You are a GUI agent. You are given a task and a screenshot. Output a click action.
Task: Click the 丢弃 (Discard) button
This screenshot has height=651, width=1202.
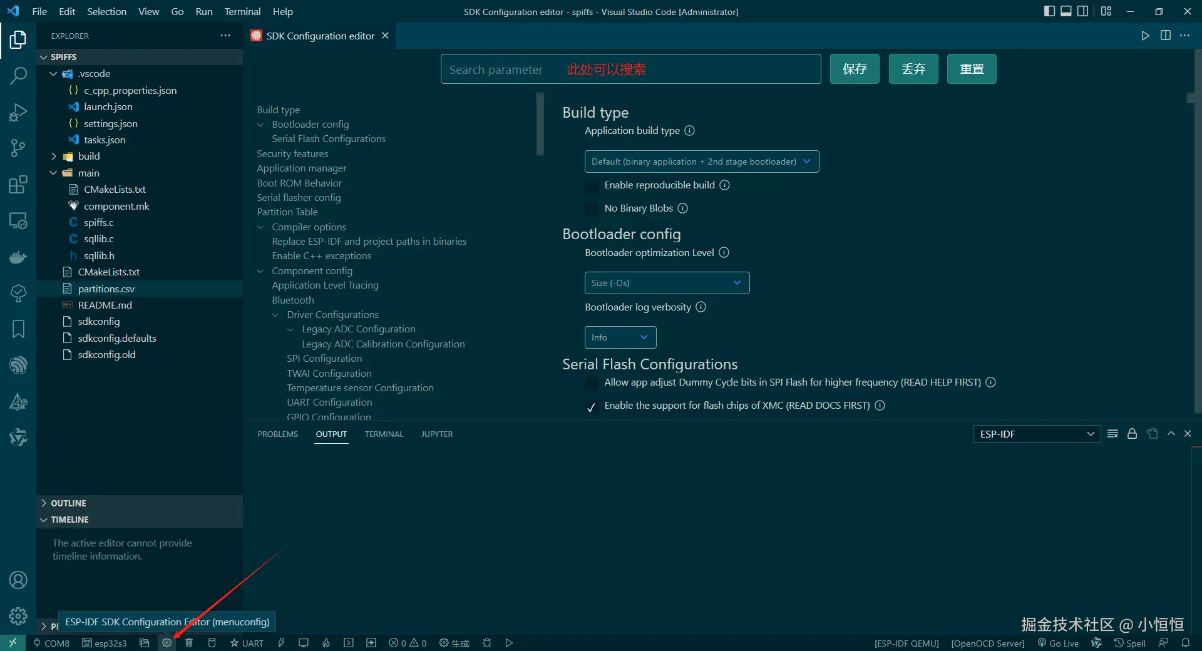913,69
